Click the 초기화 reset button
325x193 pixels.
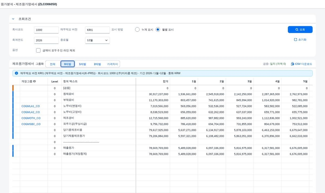[x=300, y=40]
